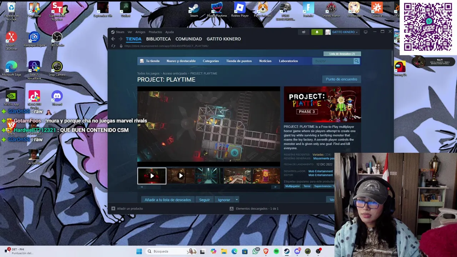
Task: Select Poppy Playtime desktop shortcut
Action: point(217,10)
